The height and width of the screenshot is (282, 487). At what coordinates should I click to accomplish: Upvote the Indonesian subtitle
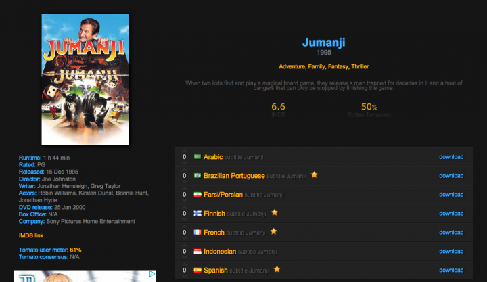(185, 245)
